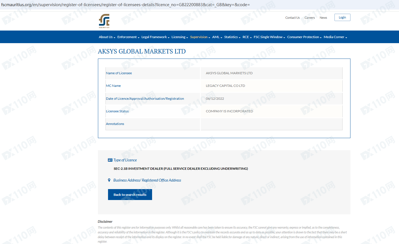The height and width of the screenshot is (244, 399).
Task: Open the Consumer Protection menu
Action: (304, 37)
